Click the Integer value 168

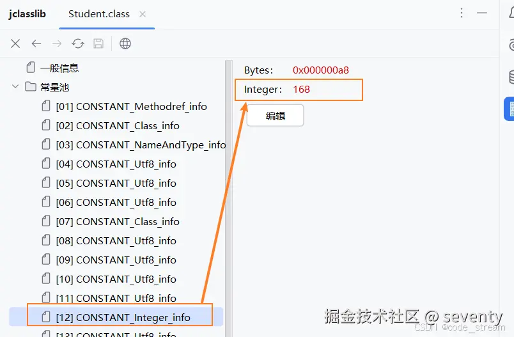click(302, 89)
